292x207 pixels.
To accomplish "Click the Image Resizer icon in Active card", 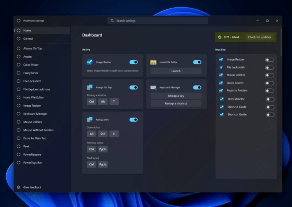I will 89,62.
